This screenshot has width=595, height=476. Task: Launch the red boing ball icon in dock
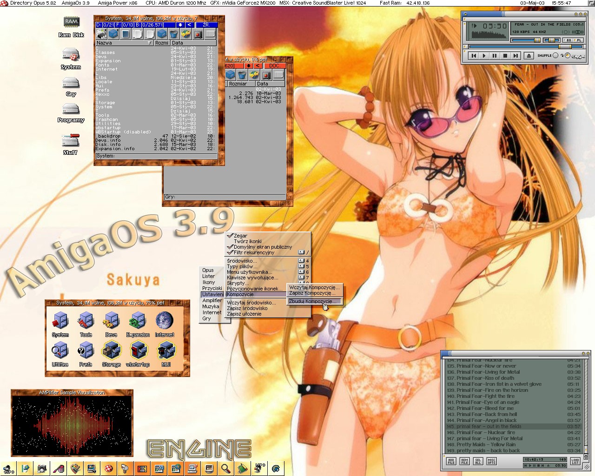(109, 469)
